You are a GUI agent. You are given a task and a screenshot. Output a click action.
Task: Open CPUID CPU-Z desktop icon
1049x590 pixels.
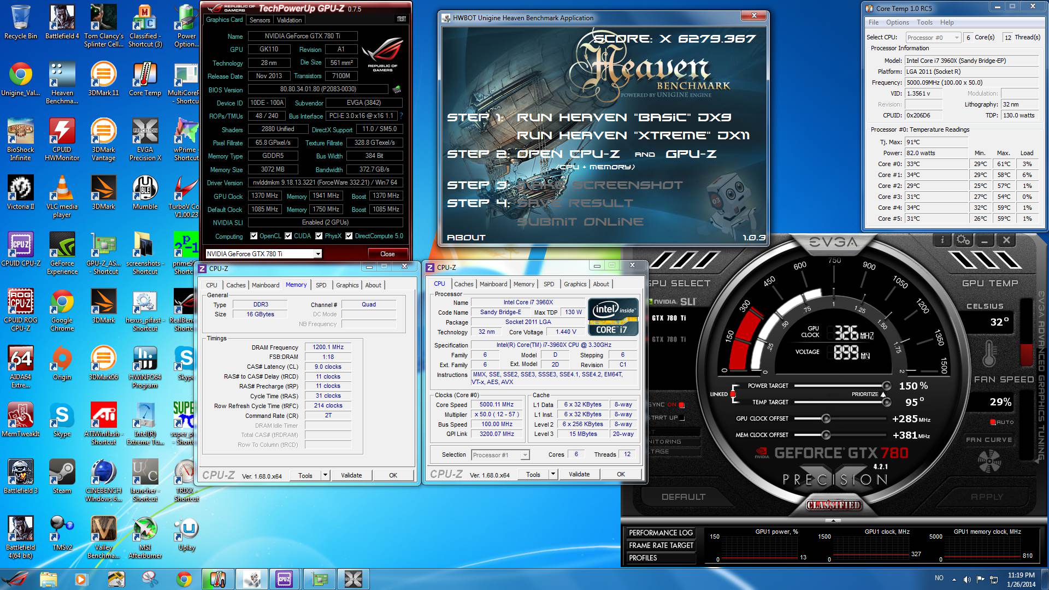21,250
